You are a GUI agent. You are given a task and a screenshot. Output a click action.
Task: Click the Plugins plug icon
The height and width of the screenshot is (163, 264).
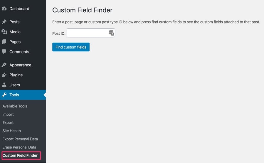coord(4,75)
